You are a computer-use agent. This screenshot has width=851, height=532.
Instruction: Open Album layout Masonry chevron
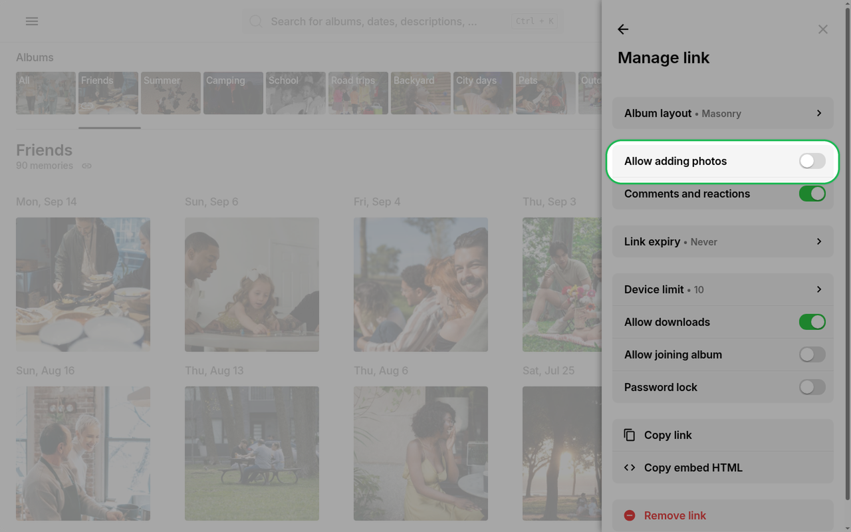(819, 113)
